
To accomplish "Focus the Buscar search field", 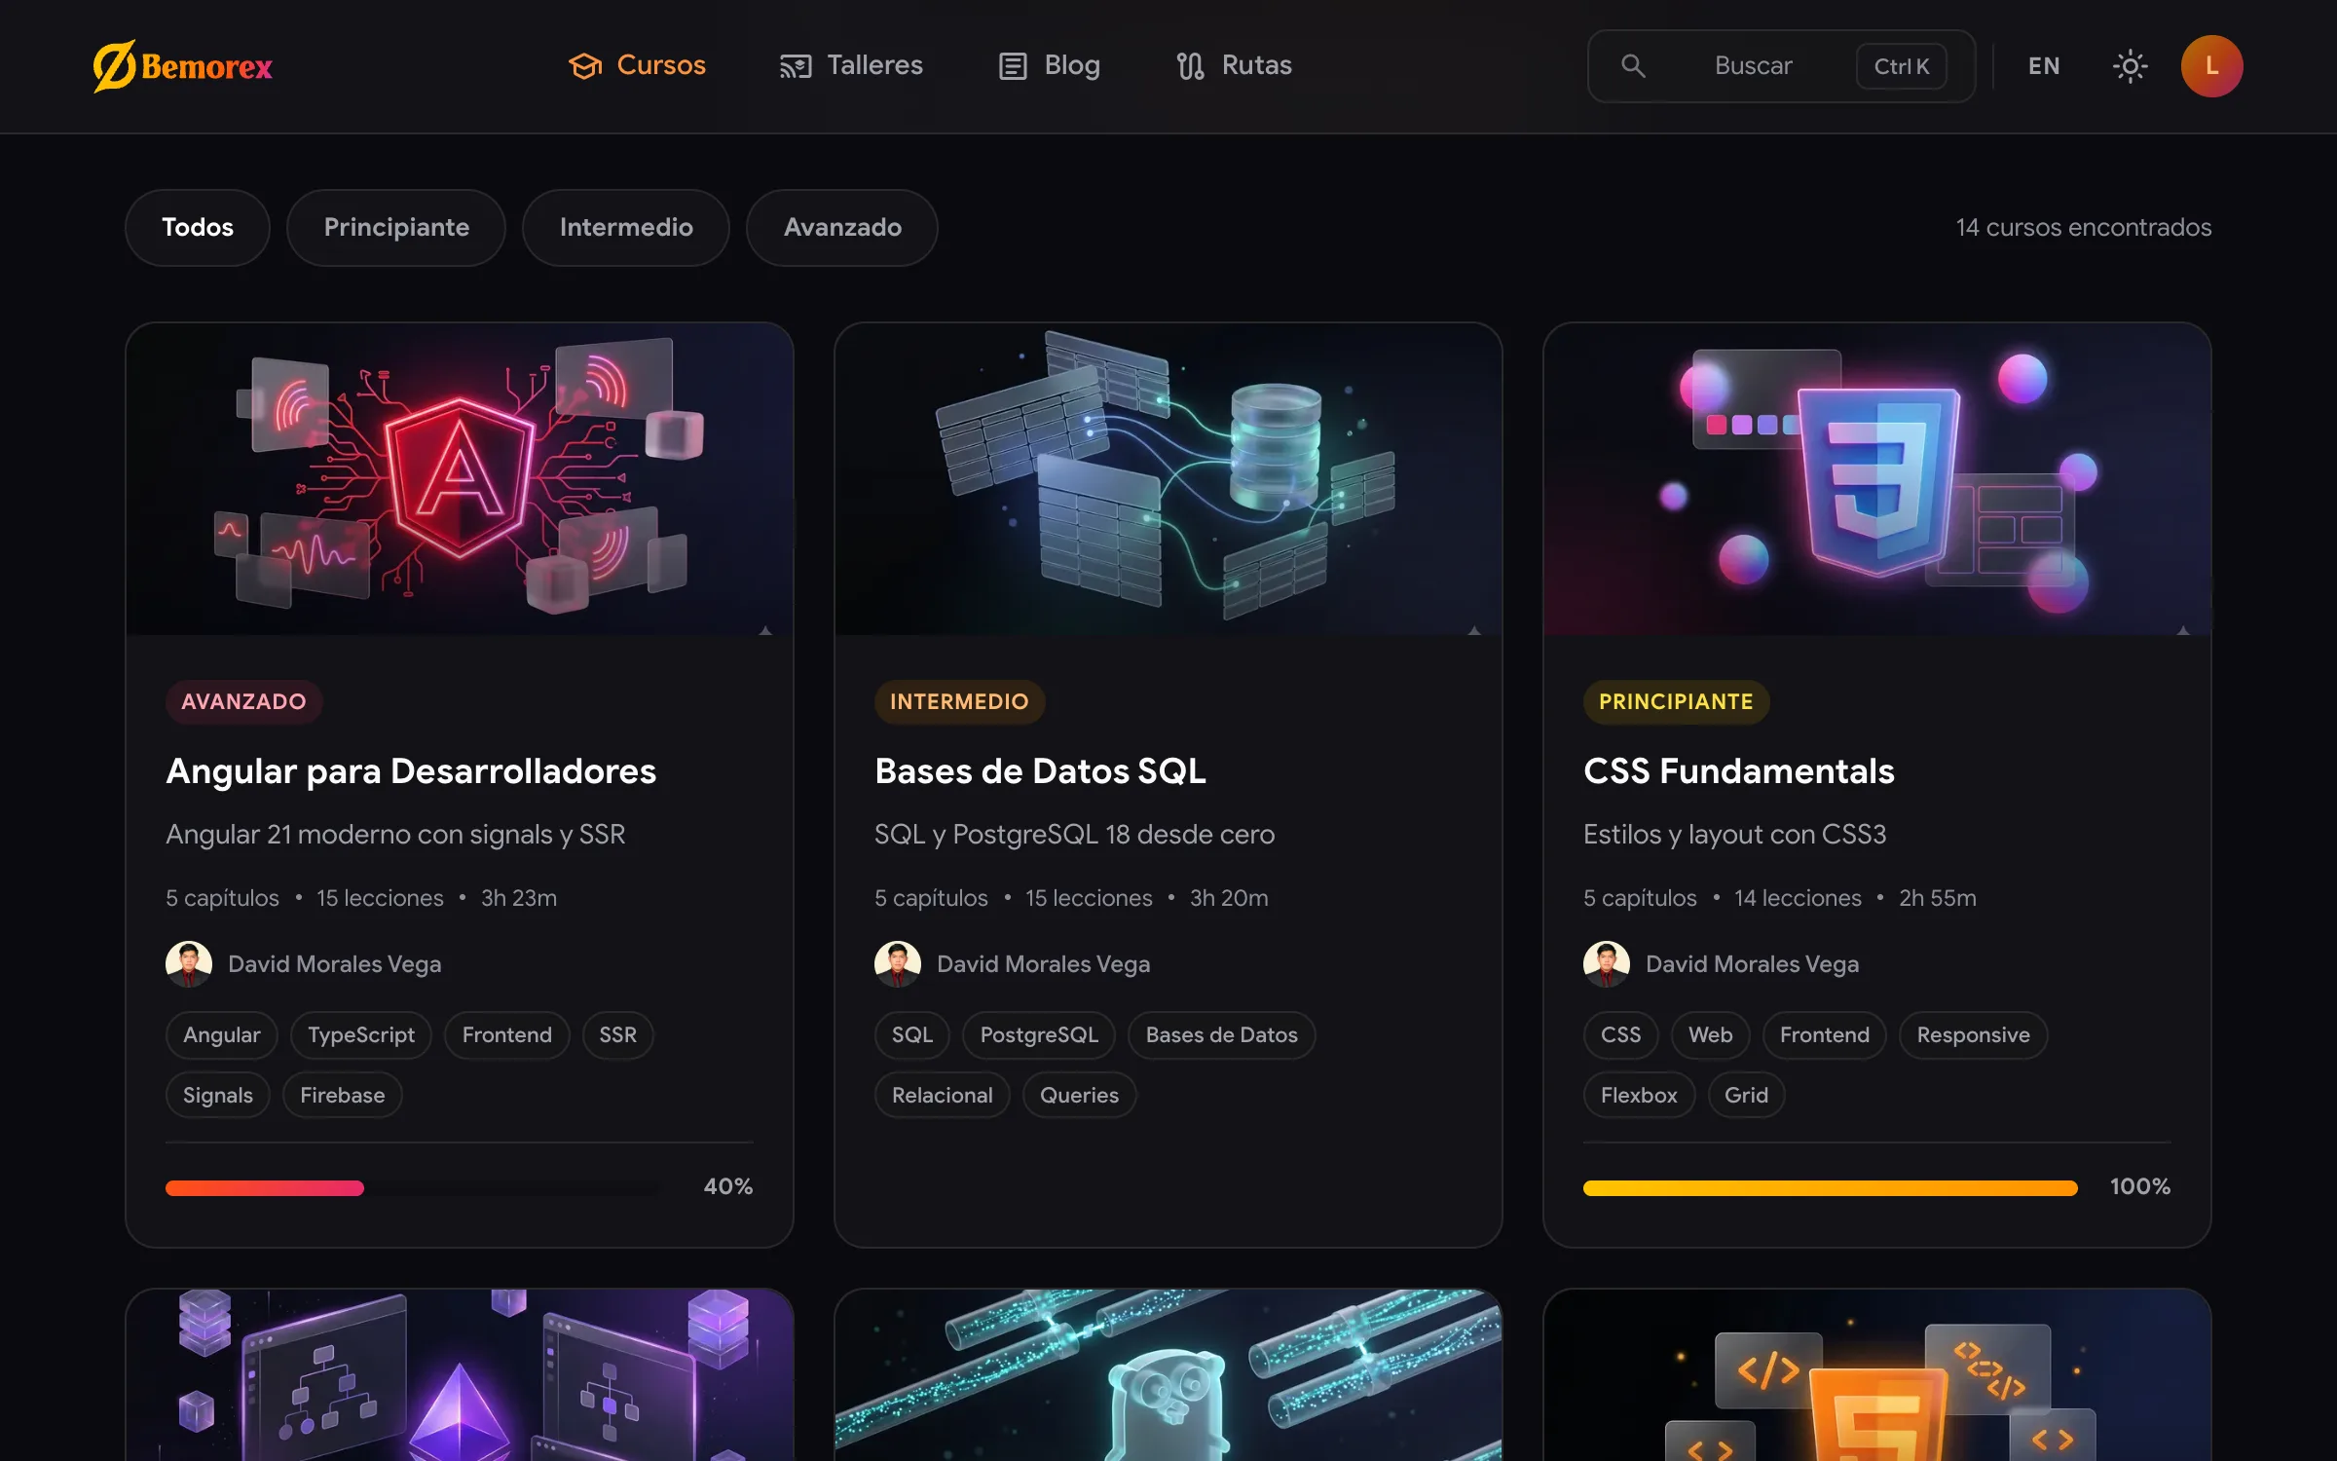I will tap(1781, 66).
